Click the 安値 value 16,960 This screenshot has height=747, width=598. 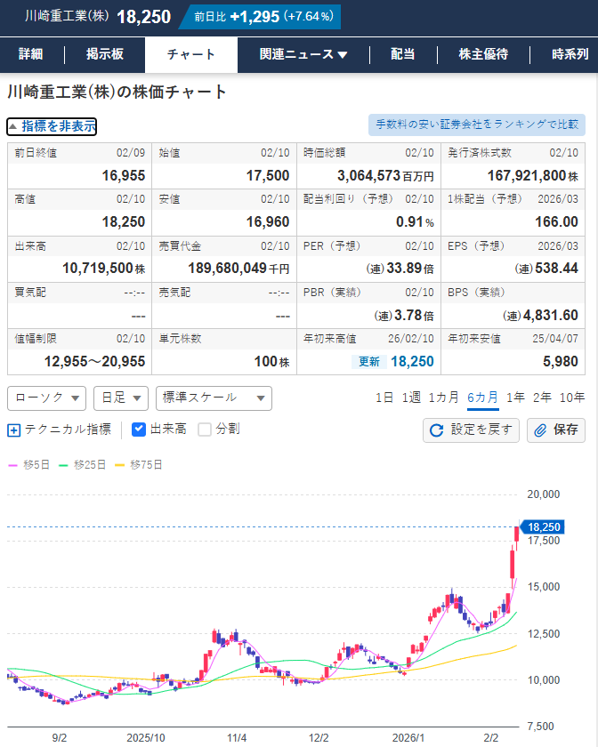268,222
